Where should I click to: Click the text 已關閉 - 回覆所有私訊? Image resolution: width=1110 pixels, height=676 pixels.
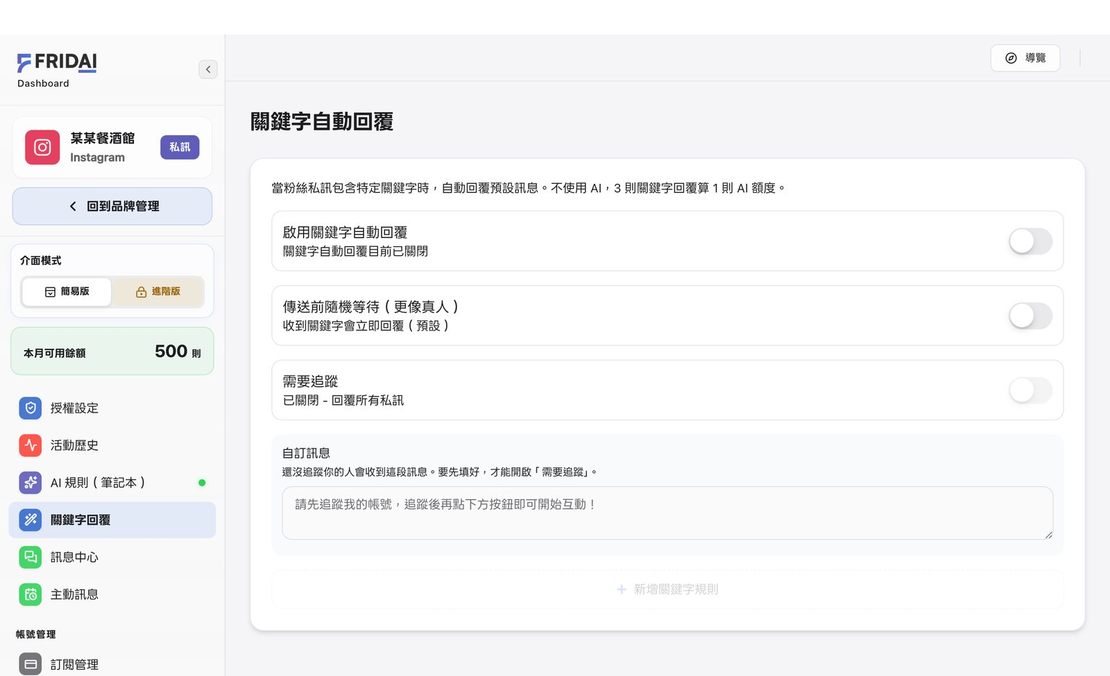(x=343, y=400)
